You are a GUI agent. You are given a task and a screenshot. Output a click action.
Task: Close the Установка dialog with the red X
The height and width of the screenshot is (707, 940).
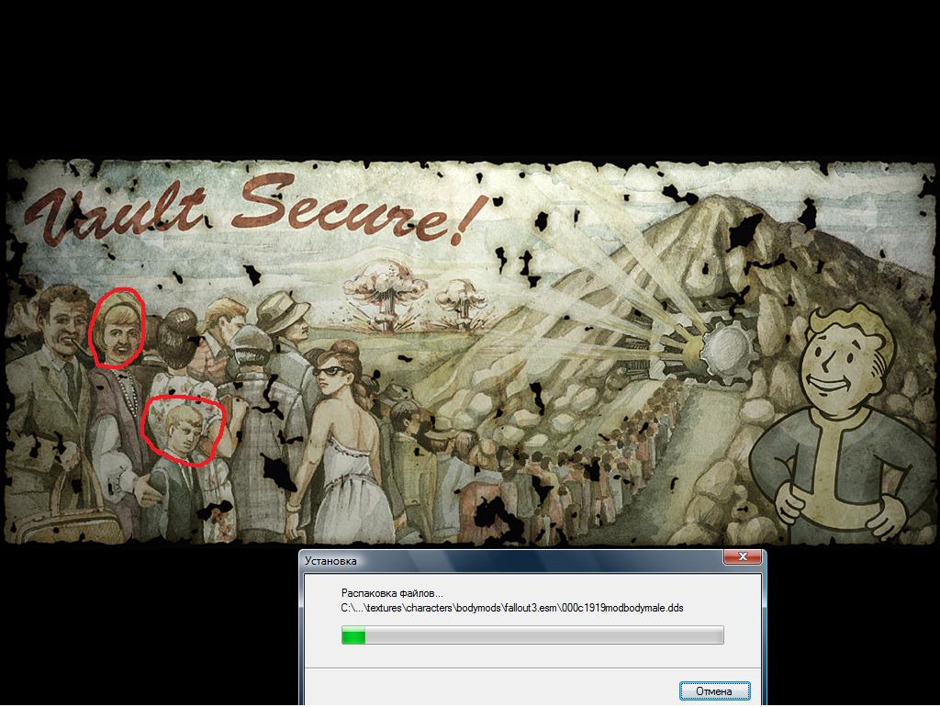click(x=742, y=558)
